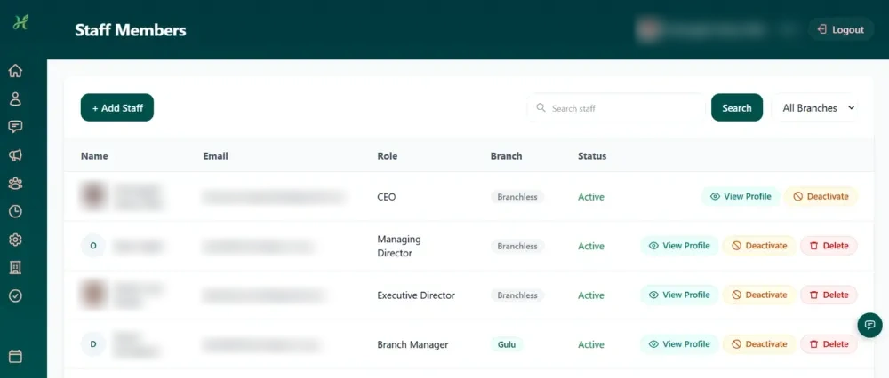Deactivate the CEO account
Image resolution: width=889 pixels, height=378 pixels.
[x=821, y=196]
